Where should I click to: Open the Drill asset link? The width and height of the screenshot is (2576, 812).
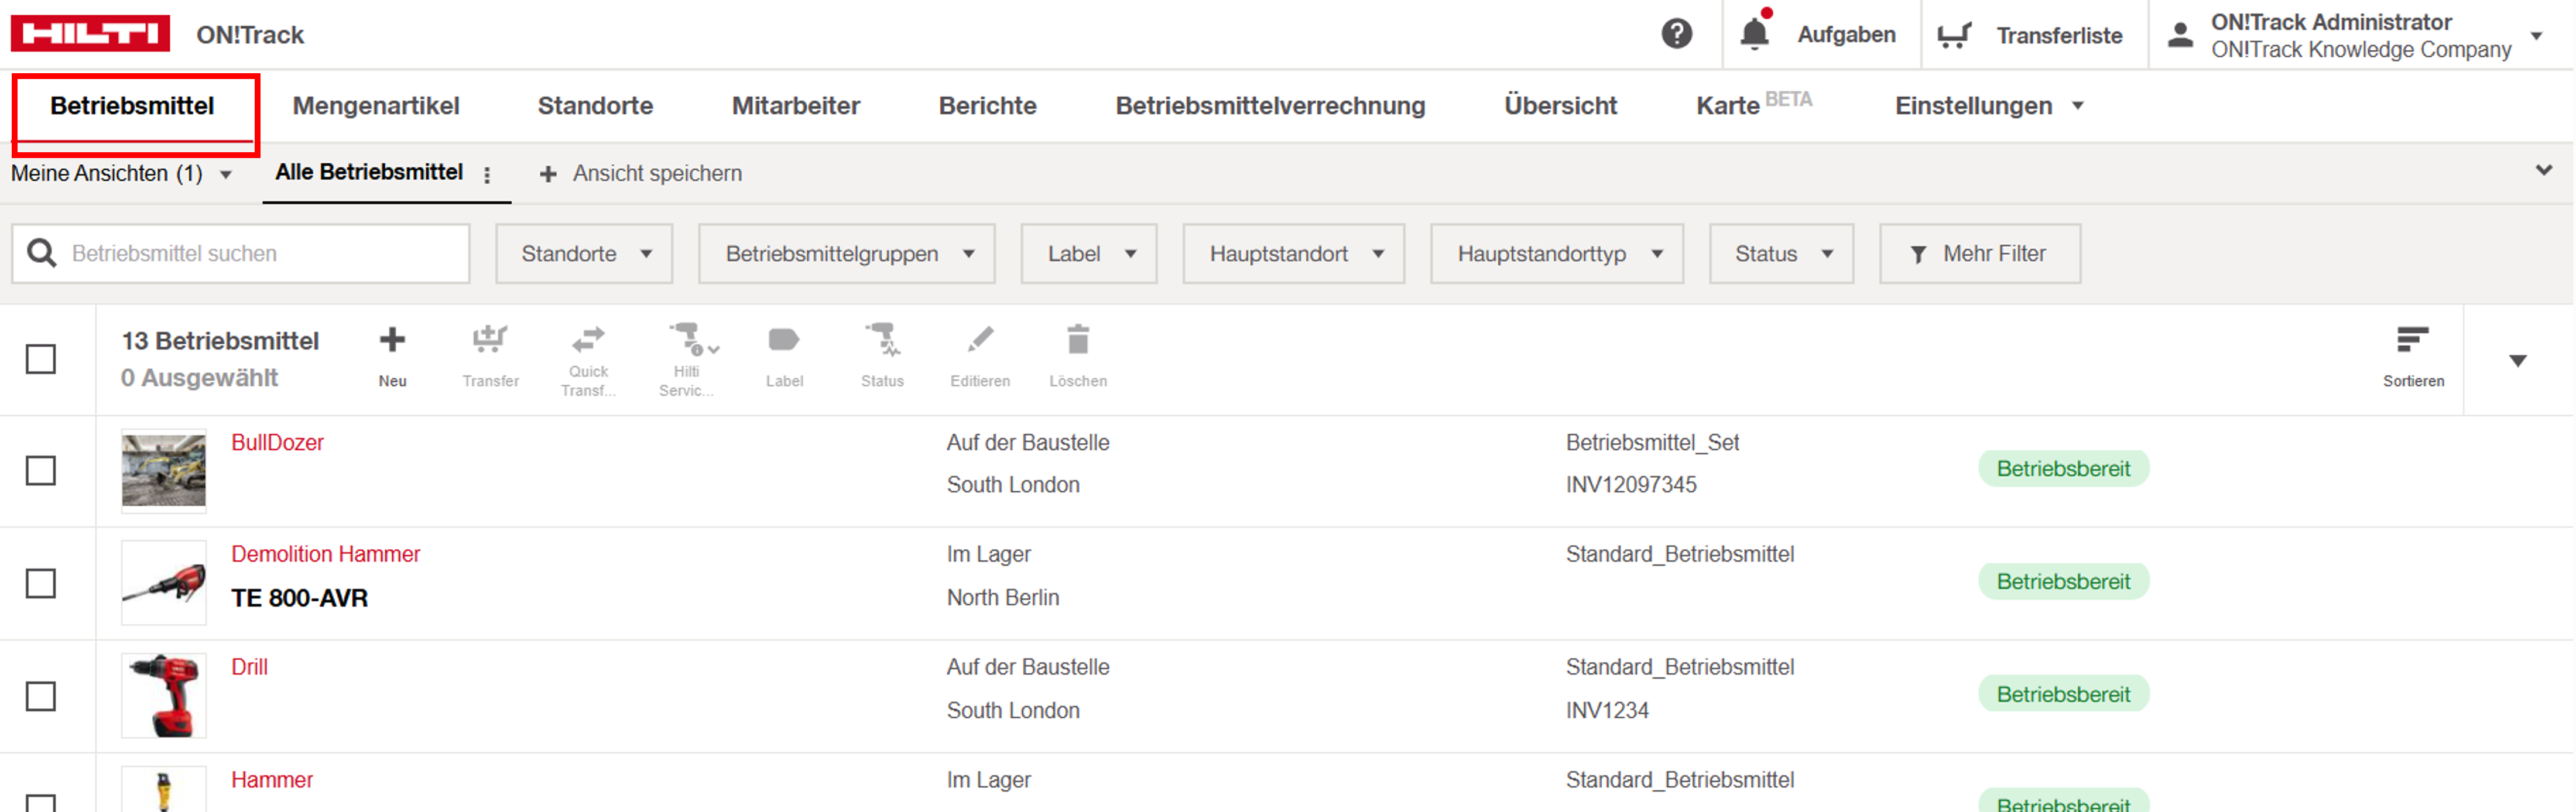pos(249,667)
